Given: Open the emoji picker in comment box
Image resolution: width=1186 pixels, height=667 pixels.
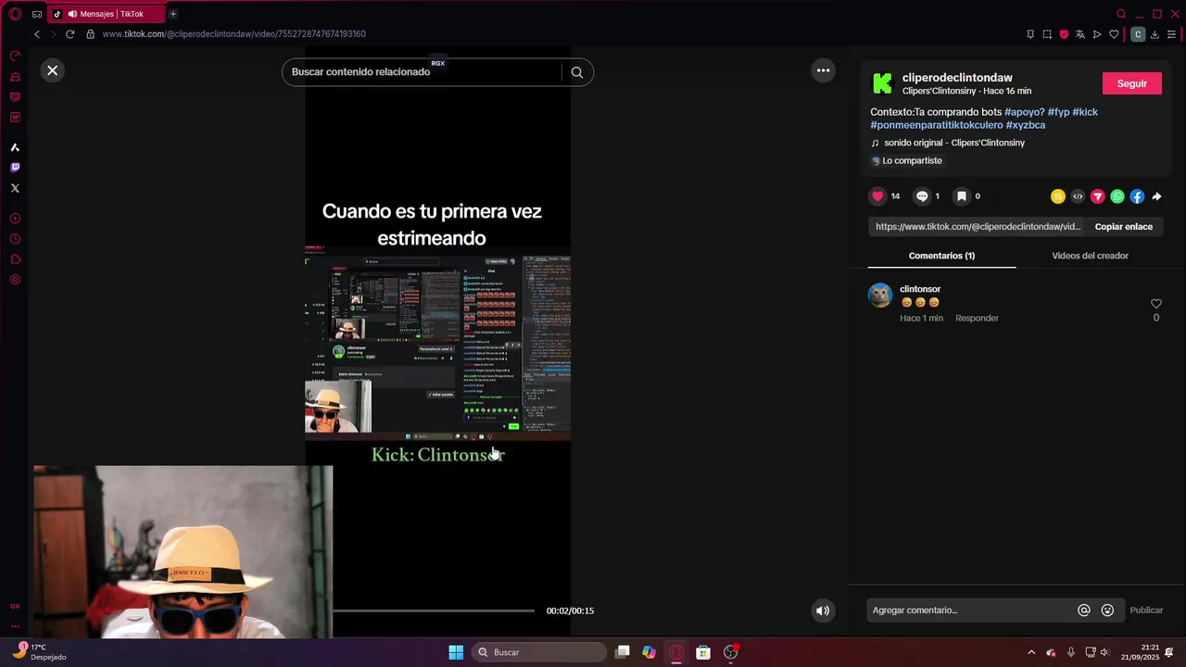Looking at the screenshot, I should tap(1107, 610).
